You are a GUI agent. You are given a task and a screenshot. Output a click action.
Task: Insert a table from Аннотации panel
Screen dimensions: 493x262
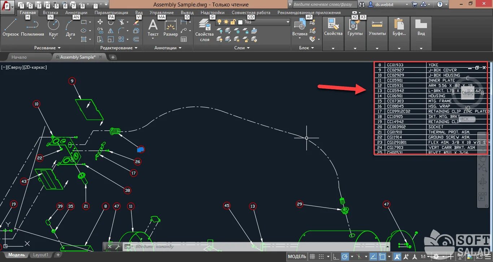coord(184,39)
